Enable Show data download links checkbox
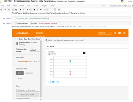 click(17, 39)
